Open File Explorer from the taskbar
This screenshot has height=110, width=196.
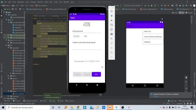tap(72, 107)
